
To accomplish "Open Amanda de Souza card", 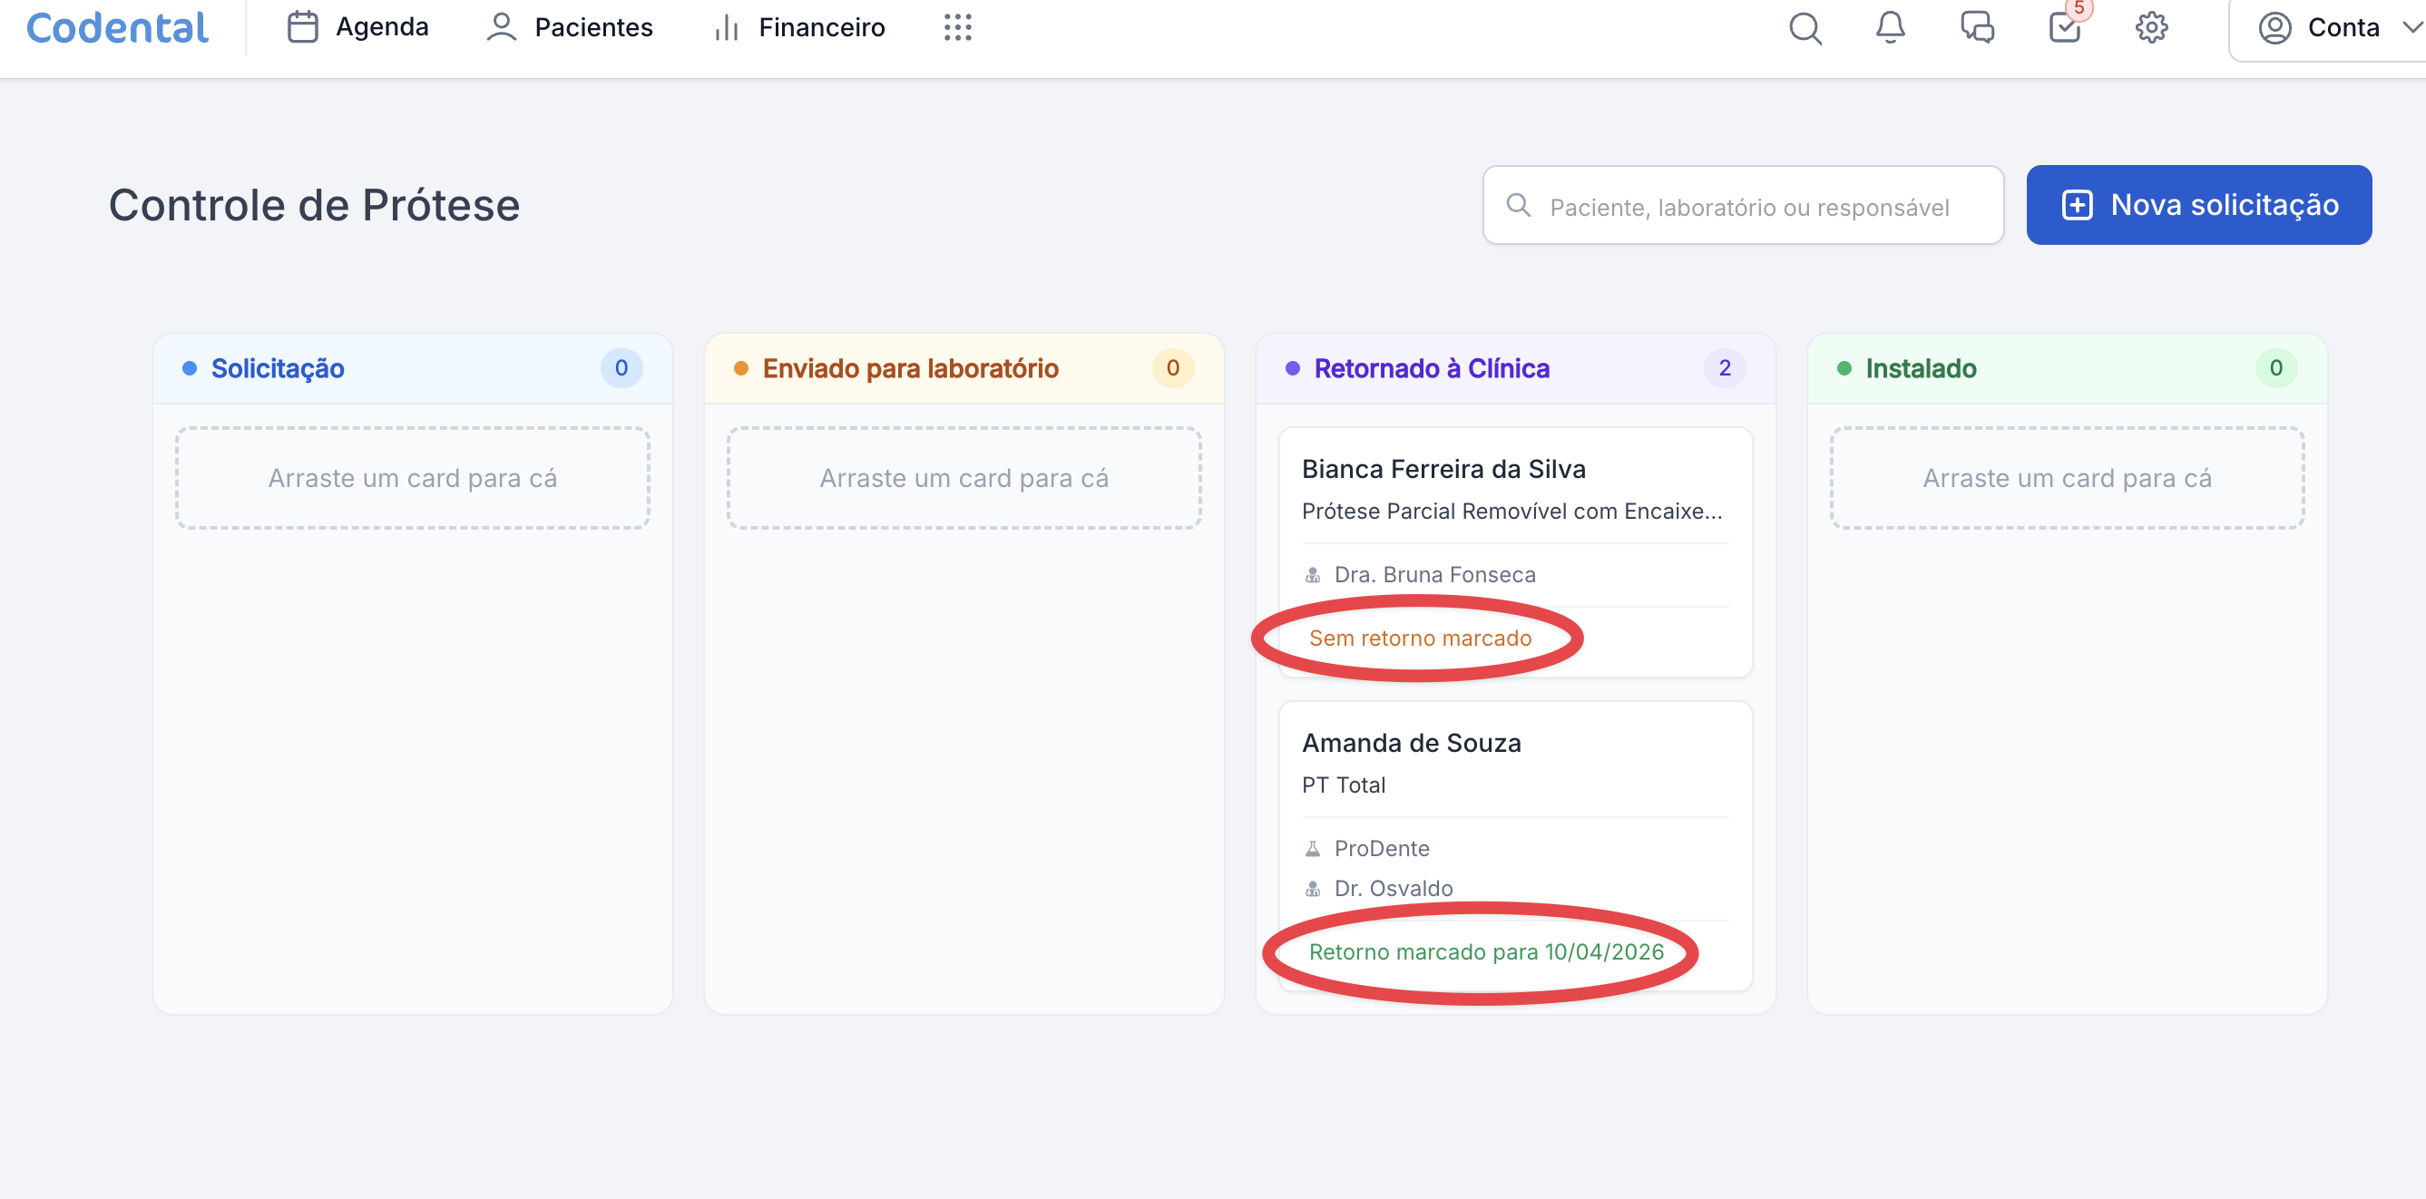I will [1411, 744].
